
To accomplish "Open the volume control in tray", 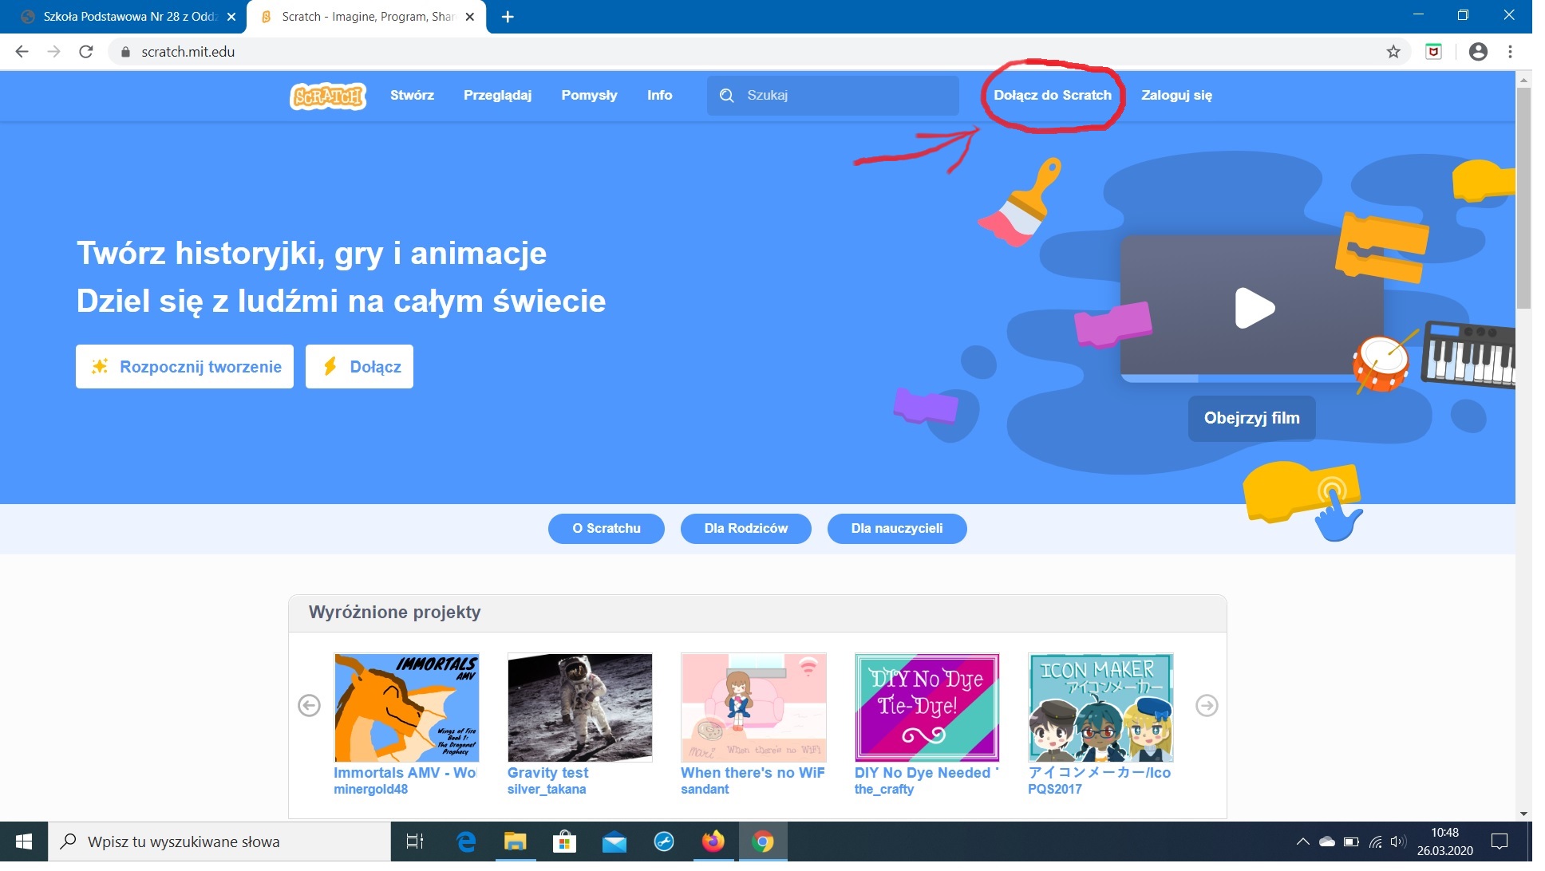I will pos(1397,841).
